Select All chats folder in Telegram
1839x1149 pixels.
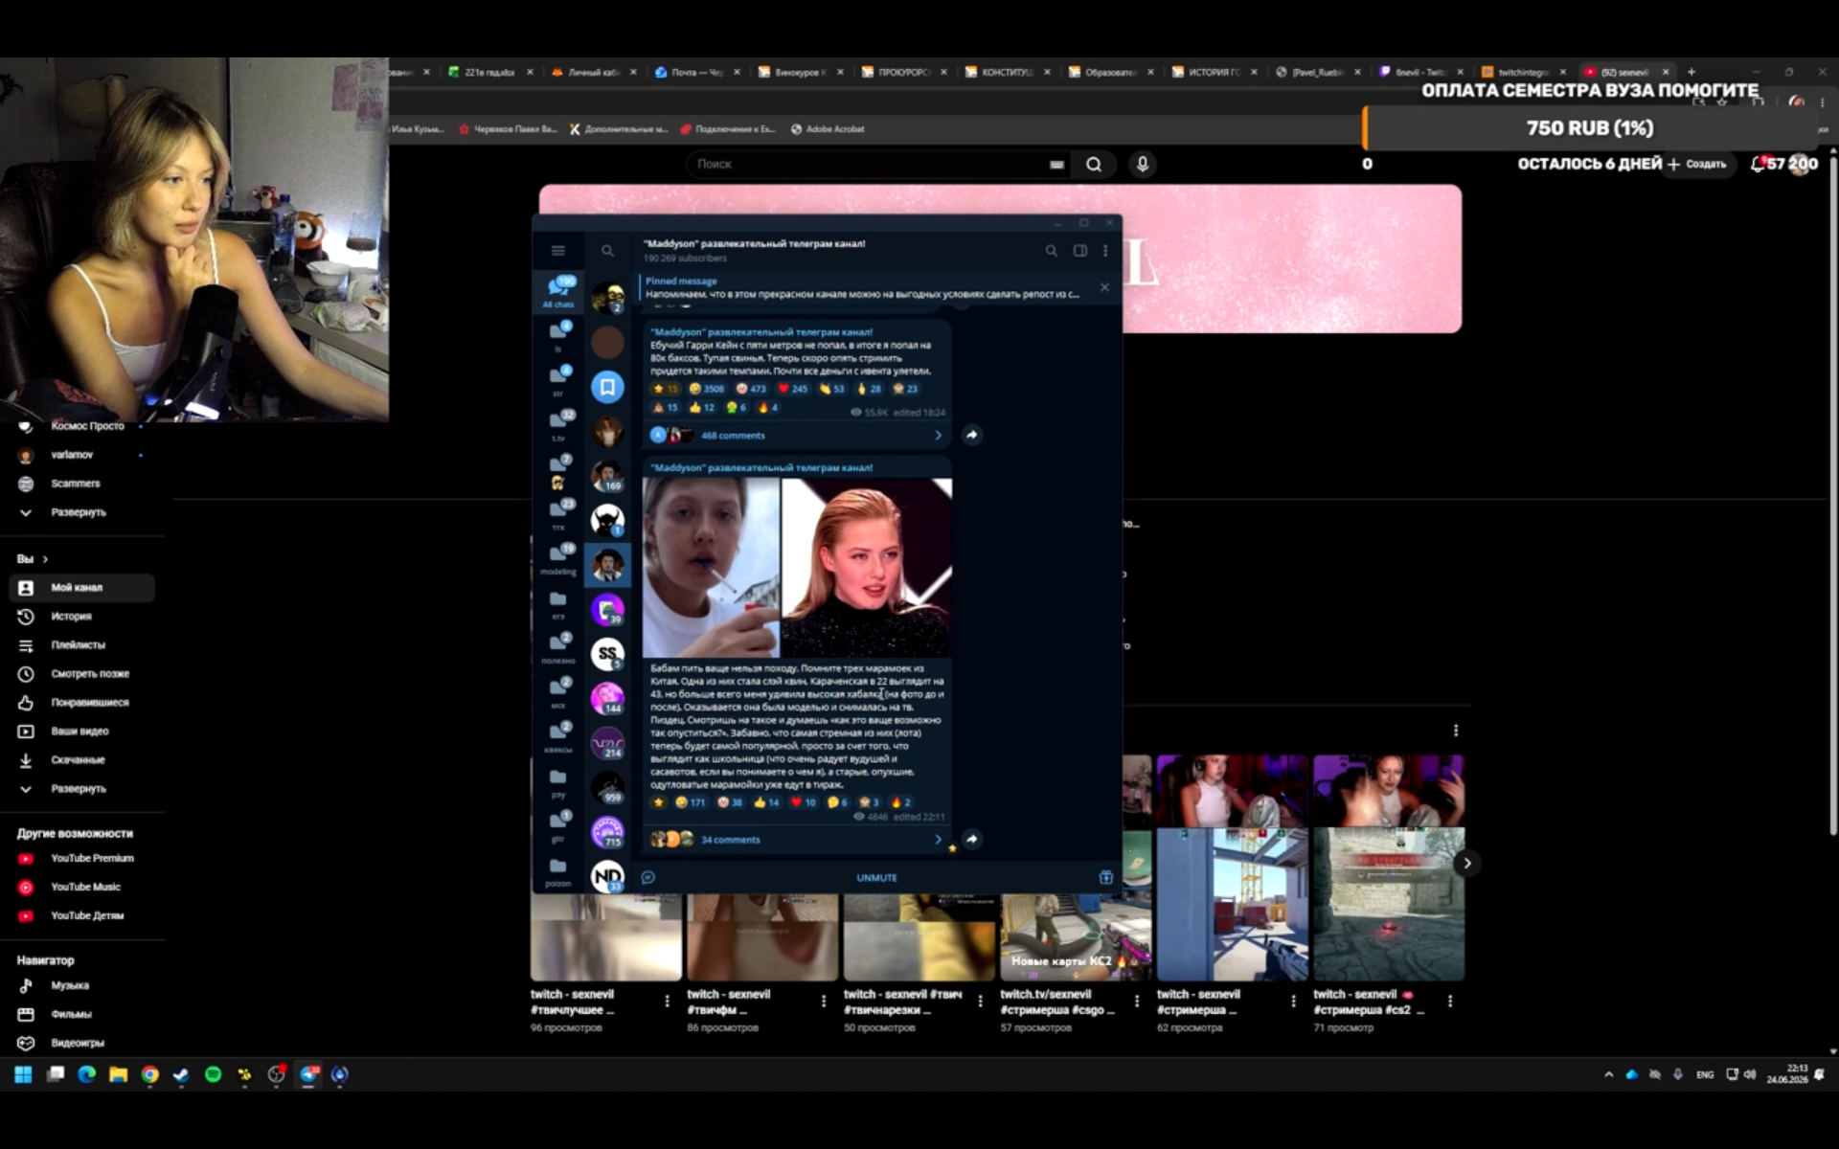pos(558,291)
